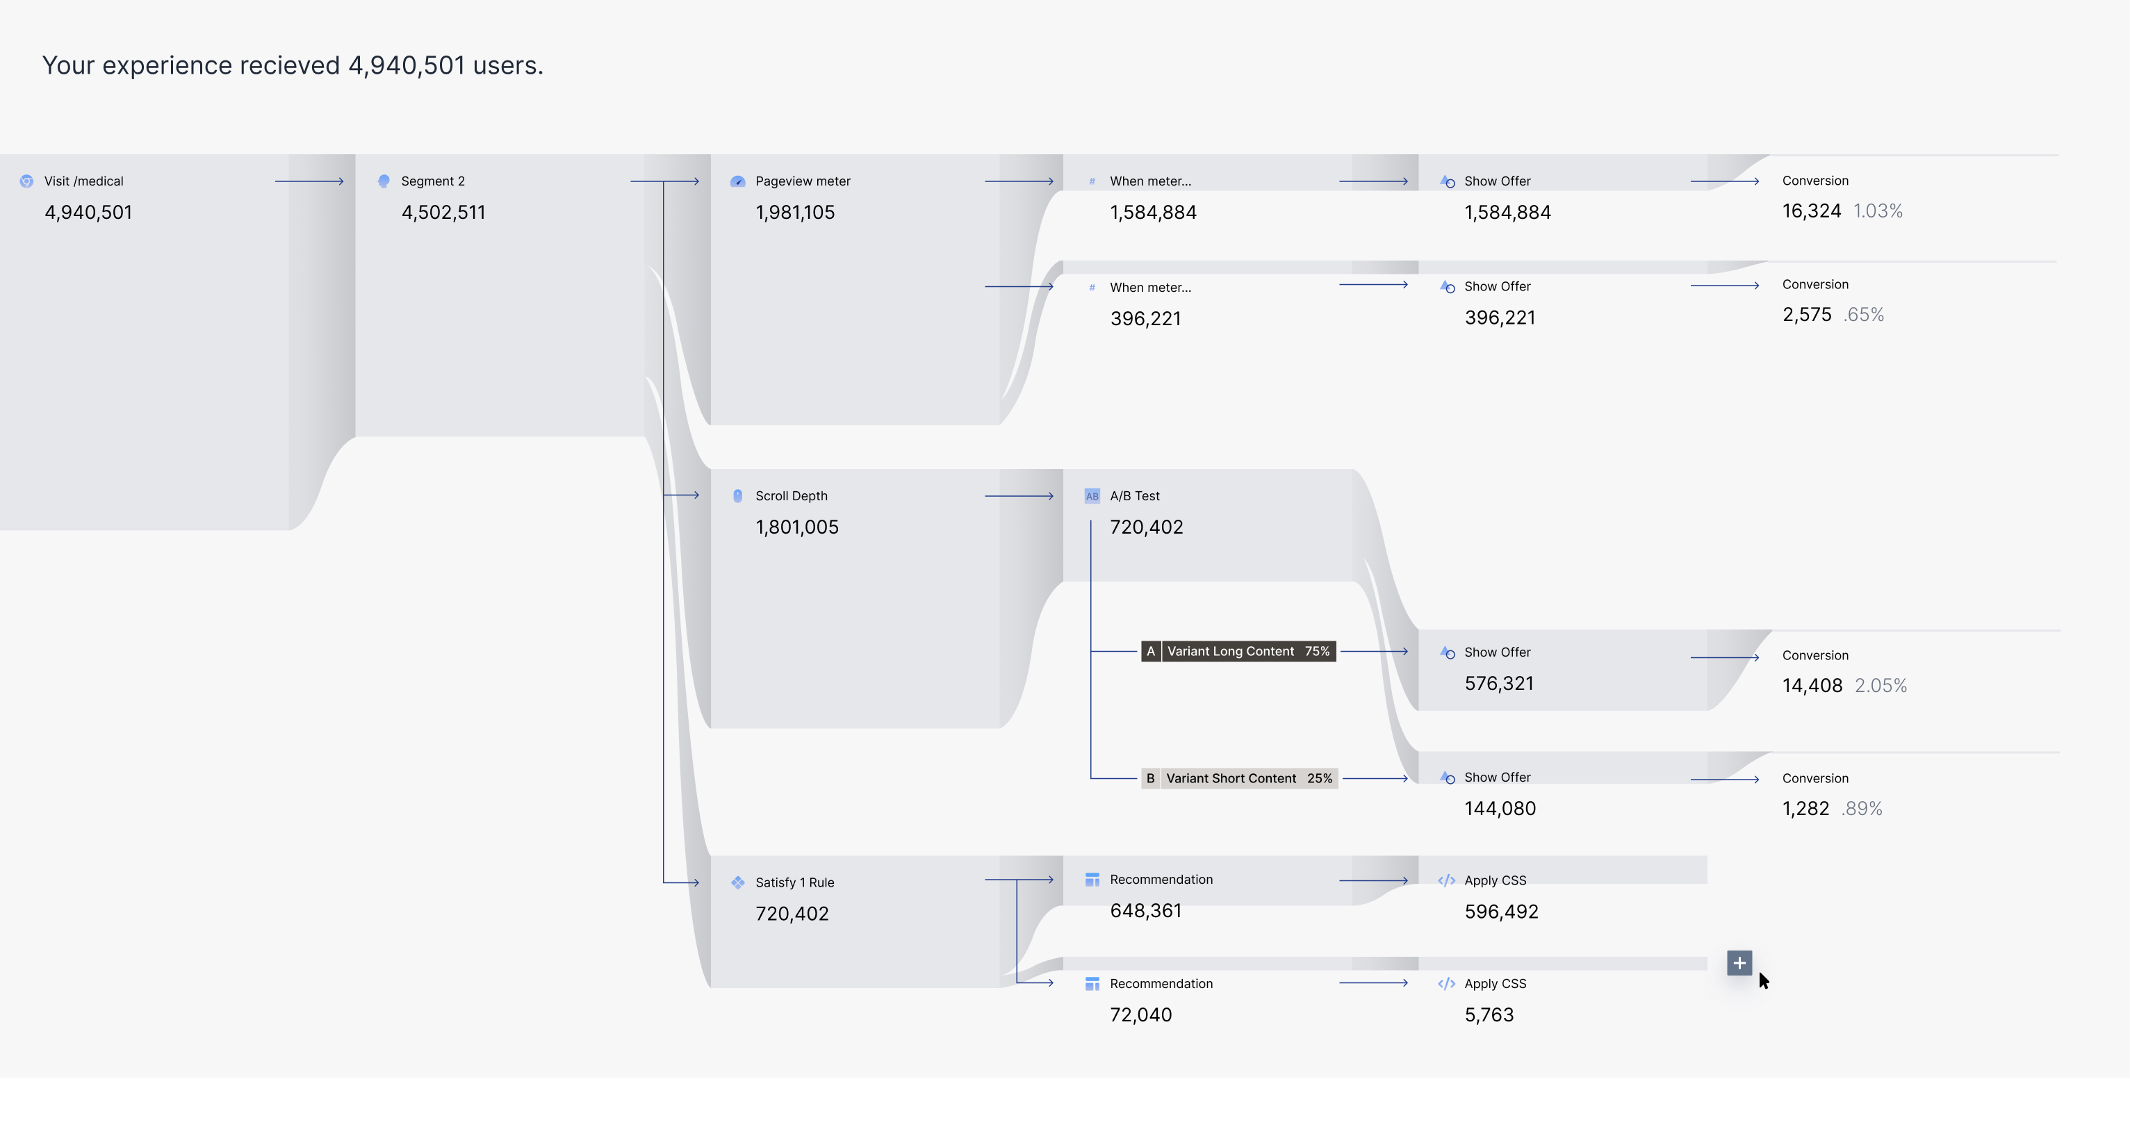This screenshot has width=2130, height=1127.
Task: Click the Apply CSS value 596,492
Action: [1501, 911]
